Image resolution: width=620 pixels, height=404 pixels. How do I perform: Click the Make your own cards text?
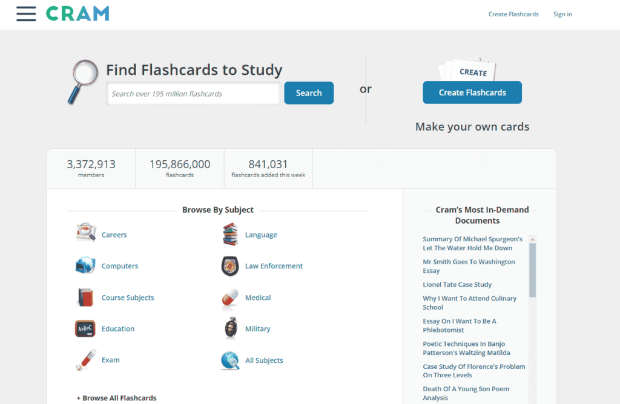[472, 127]
